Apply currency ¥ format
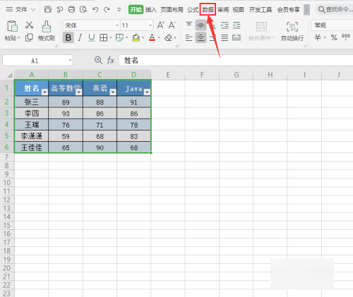 [318, 37]
